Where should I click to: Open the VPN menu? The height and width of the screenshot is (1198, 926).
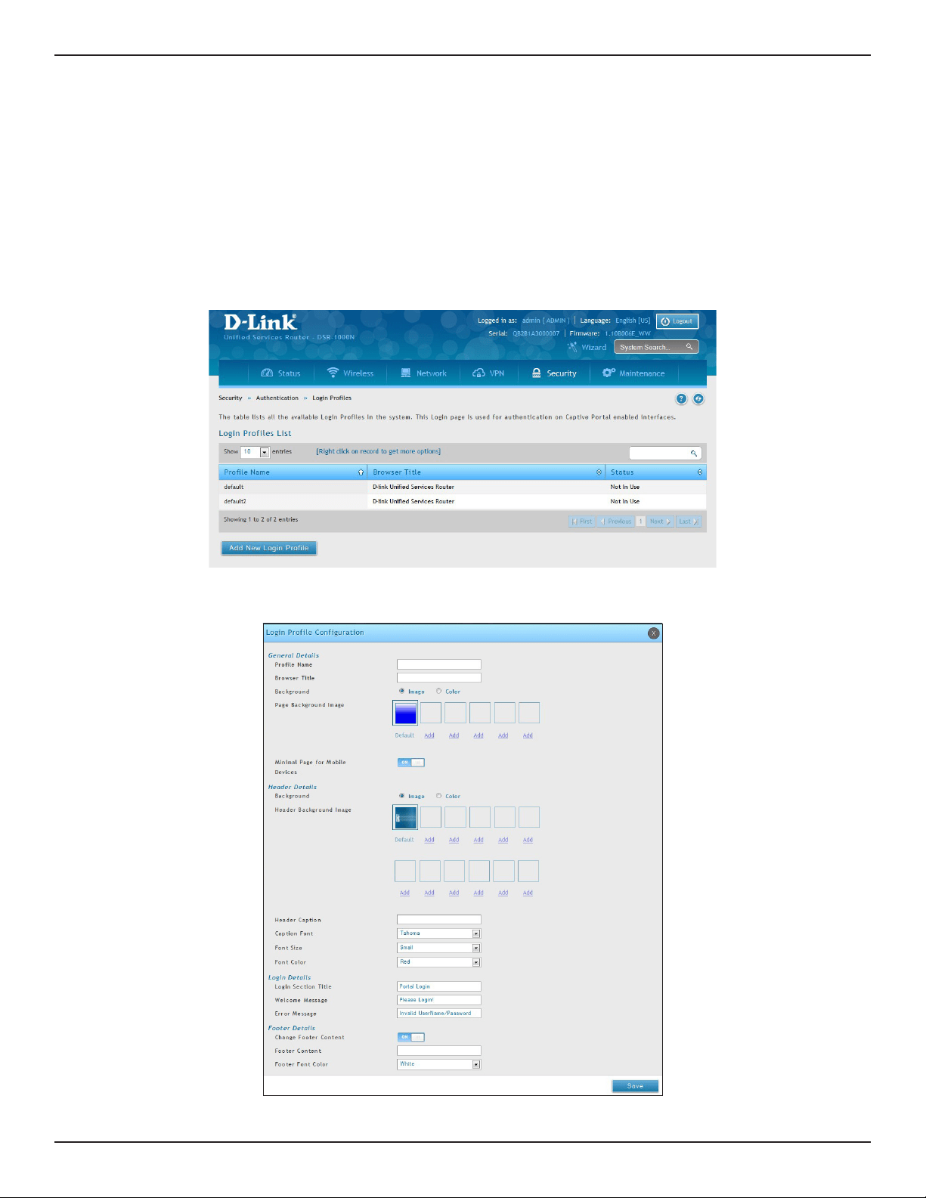[x=488, y=373]
